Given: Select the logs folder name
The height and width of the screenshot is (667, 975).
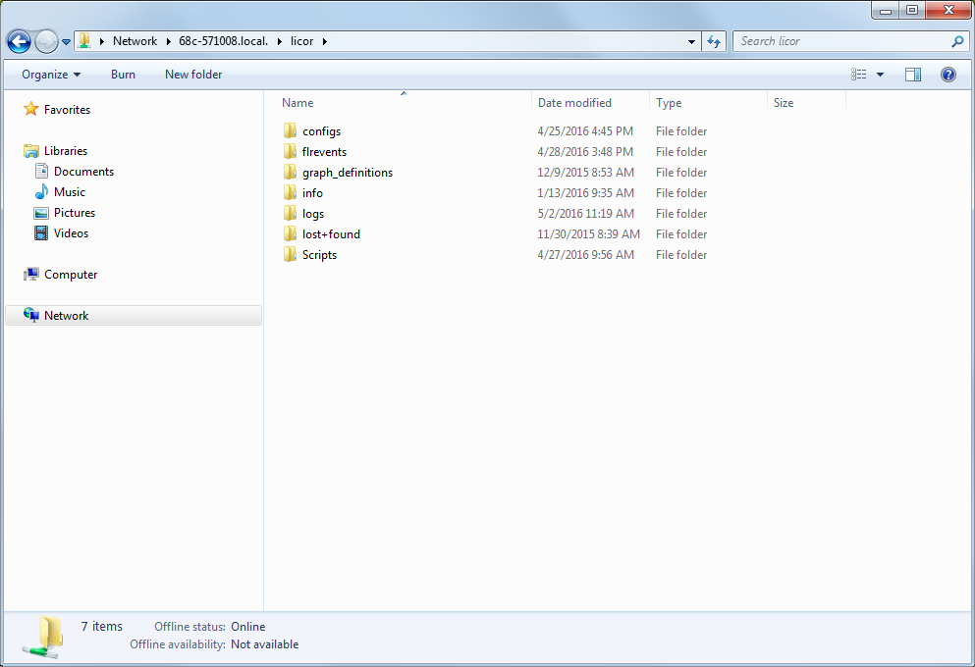Looking at the screenshot, I should pyautogui.click(x=313, y=214).
